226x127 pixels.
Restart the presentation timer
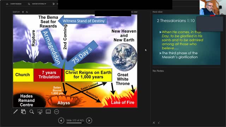coord(27,12)
